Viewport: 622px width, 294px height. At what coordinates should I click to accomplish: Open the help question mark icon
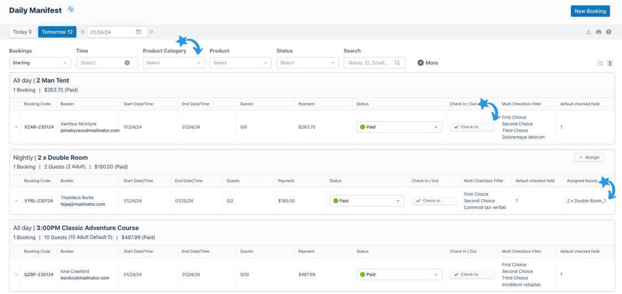[x=609, y=32]
